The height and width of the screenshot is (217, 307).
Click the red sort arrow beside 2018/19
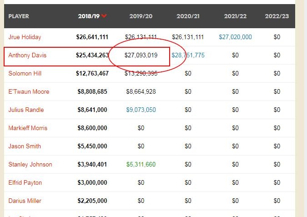pyautogui.click(x=104, y=16)
